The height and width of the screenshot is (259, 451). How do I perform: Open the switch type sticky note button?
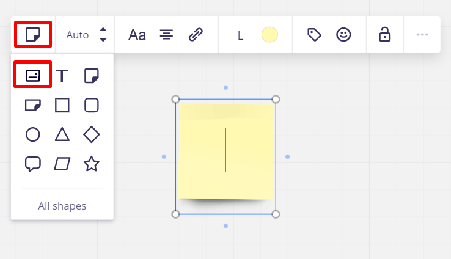click(33, 34)
